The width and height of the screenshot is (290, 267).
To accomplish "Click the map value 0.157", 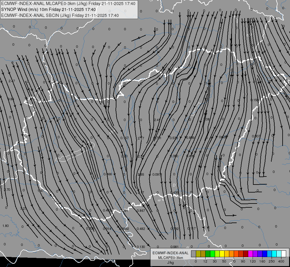I will click(124, 138).
